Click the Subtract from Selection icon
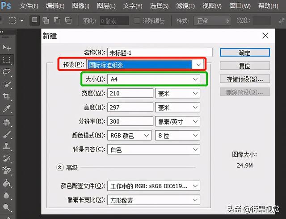286x219 pixels. pos(57,21)
